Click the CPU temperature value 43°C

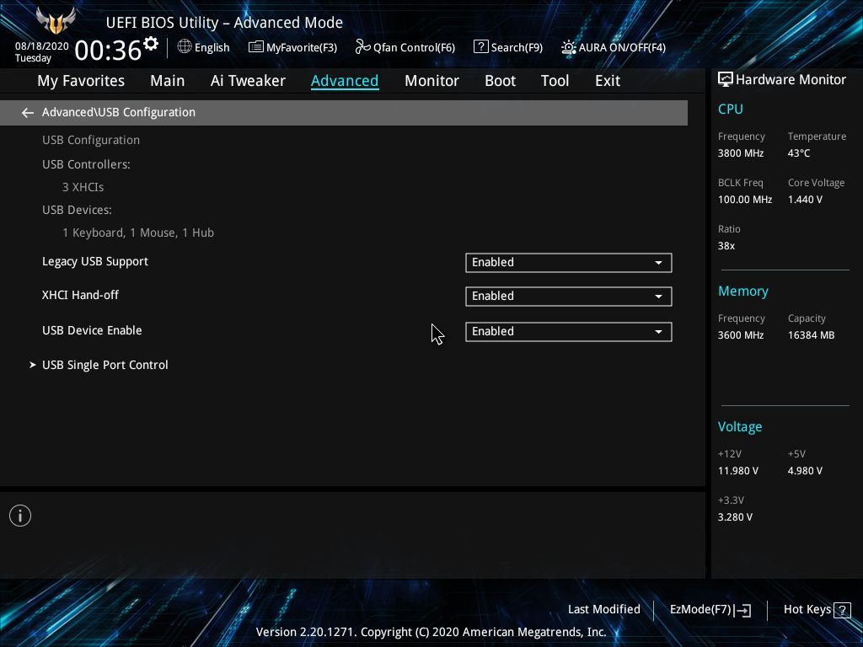pyautogui.click(x=799, y=153)
